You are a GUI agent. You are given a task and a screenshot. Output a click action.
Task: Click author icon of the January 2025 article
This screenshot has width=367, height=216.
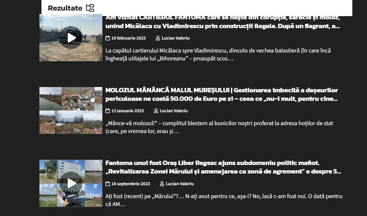coord(156,111)
